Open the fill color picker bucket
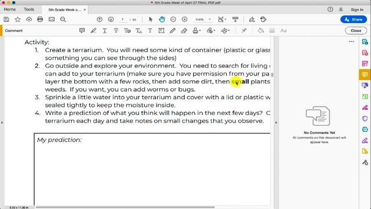This screenshot has height=209, width=371. click(261, 31)
